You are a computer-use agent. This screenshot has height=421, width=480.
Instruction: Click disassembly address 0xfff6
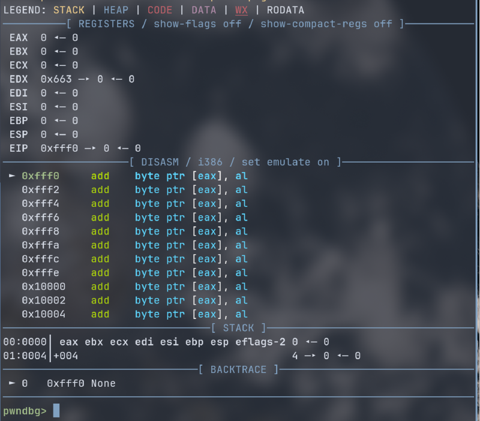[x=40, y=218]
